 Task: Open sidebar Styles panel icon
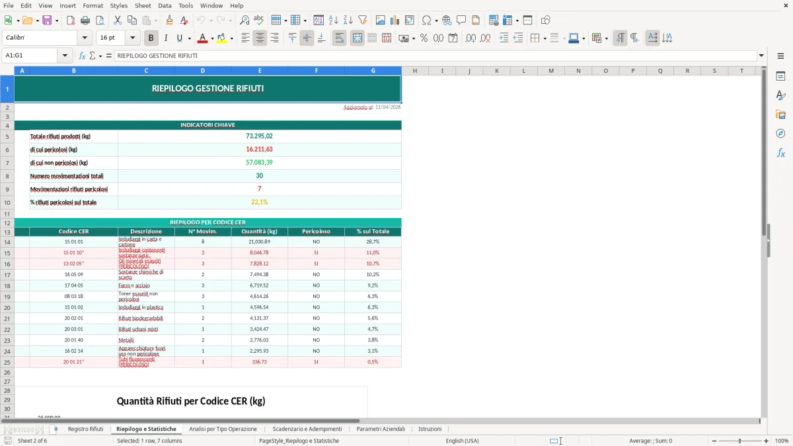780,96
